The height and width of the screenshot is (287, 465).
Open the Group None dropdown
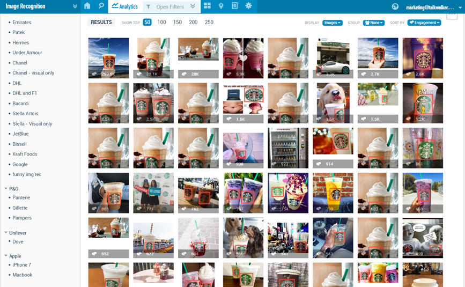tap(374, 23)
